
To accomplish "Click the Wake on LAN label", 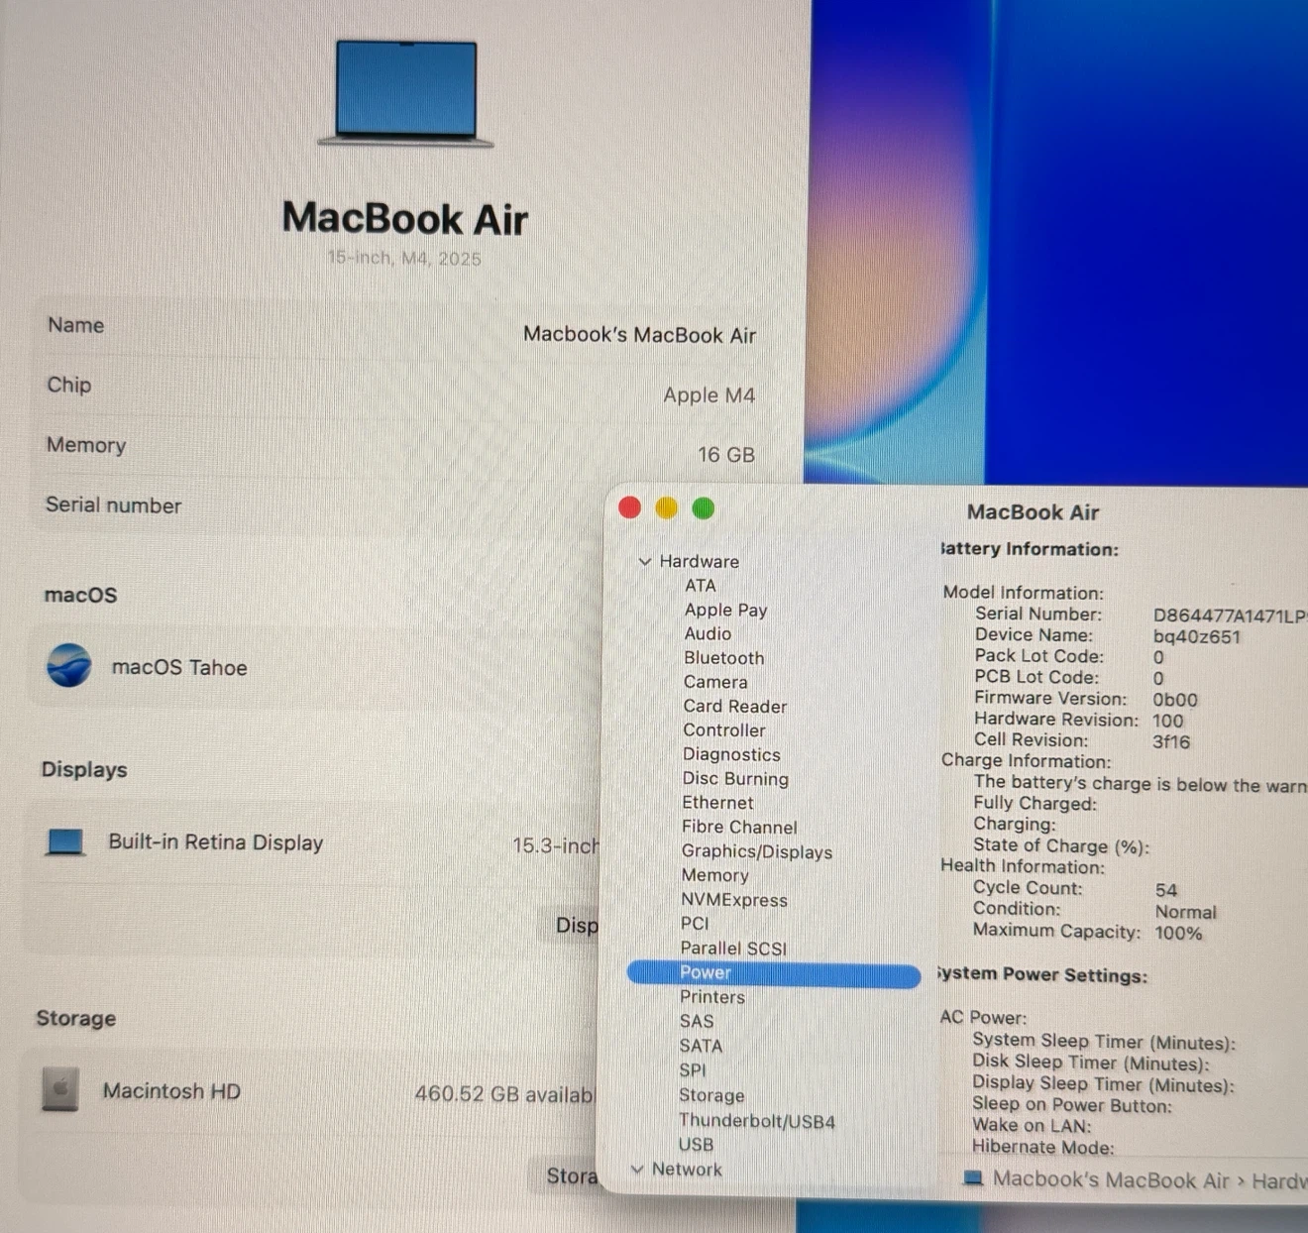I will [1032, 1126].
